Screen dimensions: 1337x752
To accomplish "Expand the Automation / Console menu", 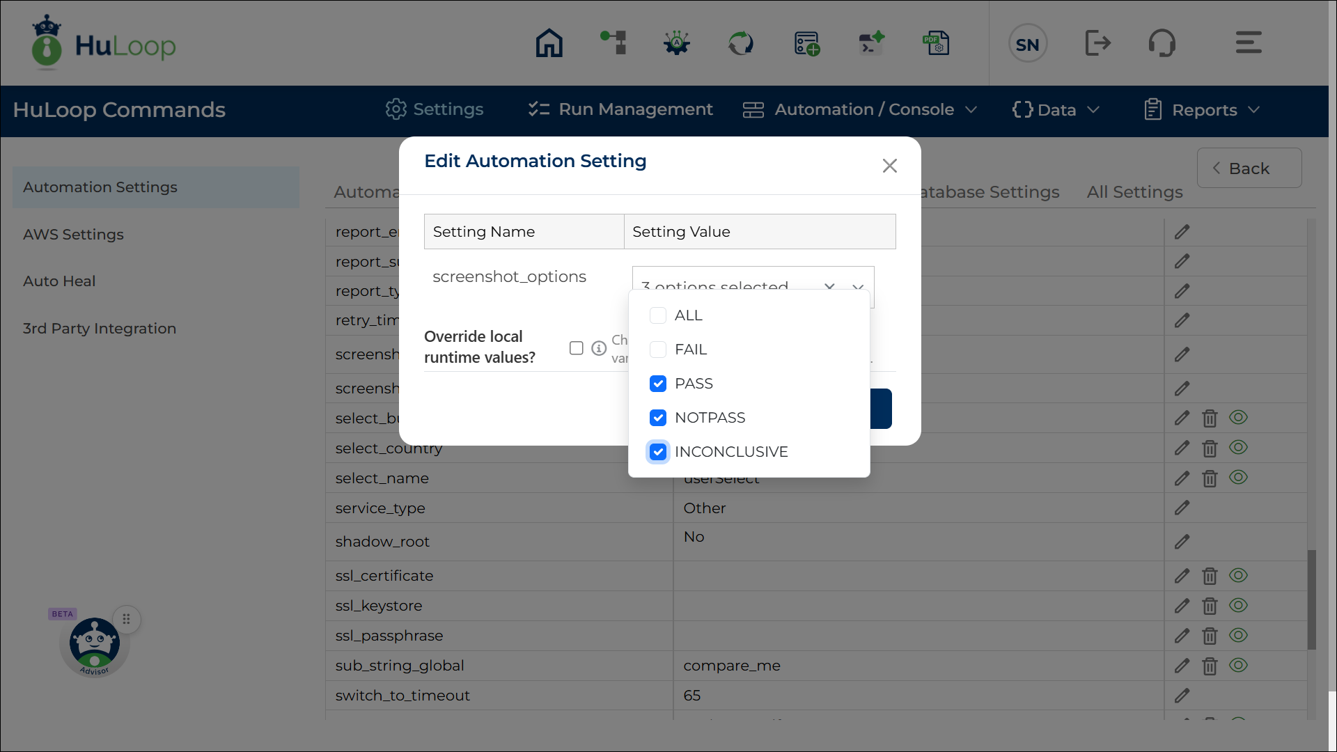I will (x=859, y=109).
